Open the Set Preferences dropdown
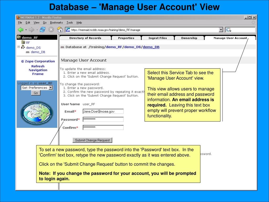 pyautogui.click(x=50, y=88)
